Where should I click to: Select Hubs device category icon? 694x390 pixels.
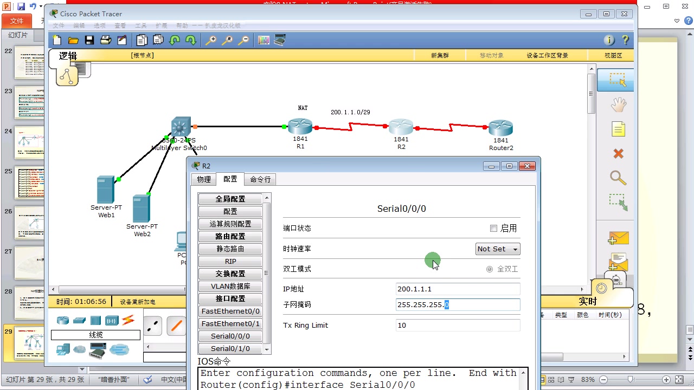[96, 320]
